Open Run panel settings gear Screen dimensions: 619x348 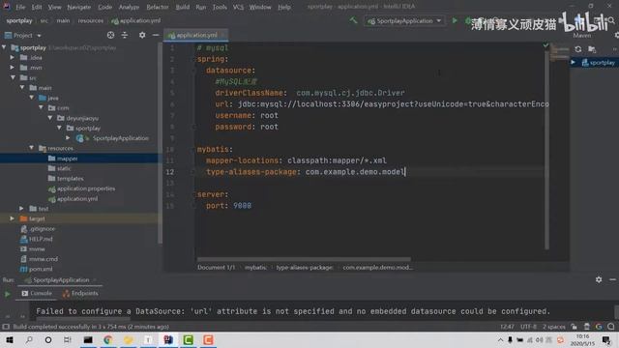tap(599, 279)
